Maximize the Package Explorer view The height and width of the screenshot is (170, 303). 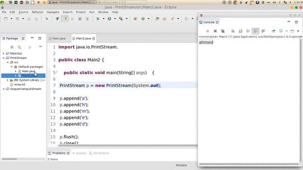coord(40,38)
